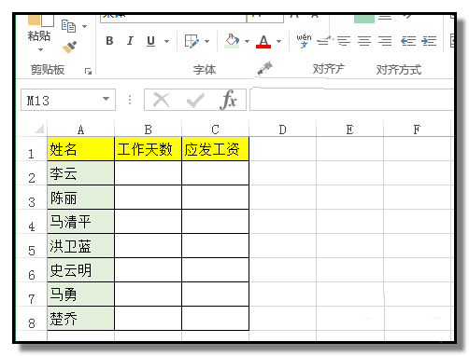Click the Select All corner triangle
Viewport: 469px width, 356px height.
(x=39, y=129)
